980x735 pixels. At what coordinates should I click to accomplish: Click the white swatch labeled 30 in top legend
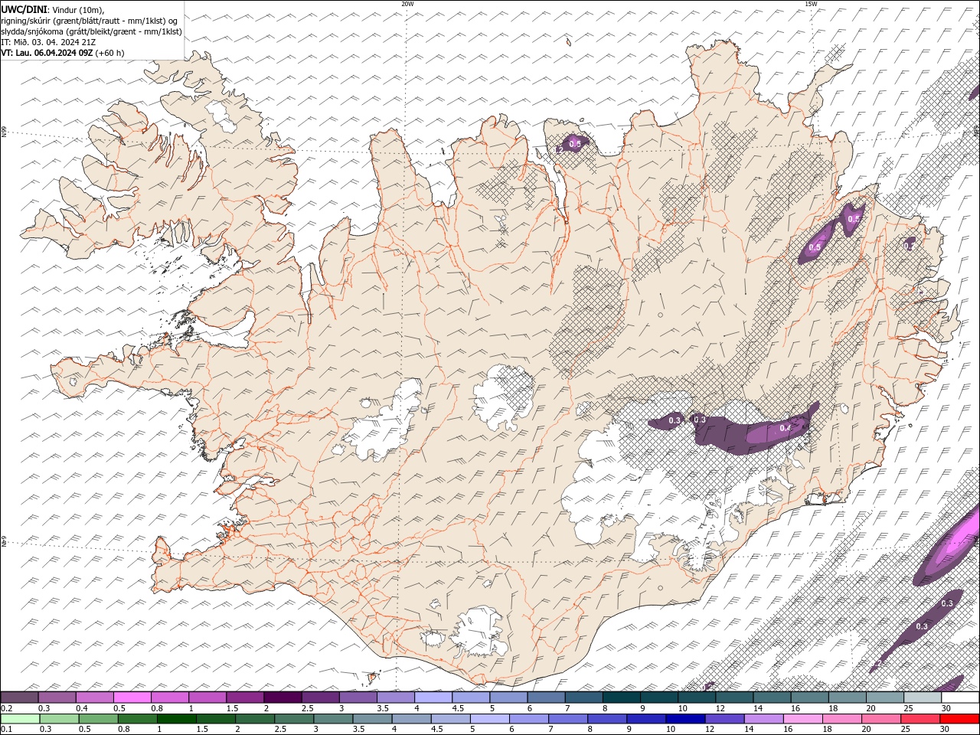coord(959,697)
